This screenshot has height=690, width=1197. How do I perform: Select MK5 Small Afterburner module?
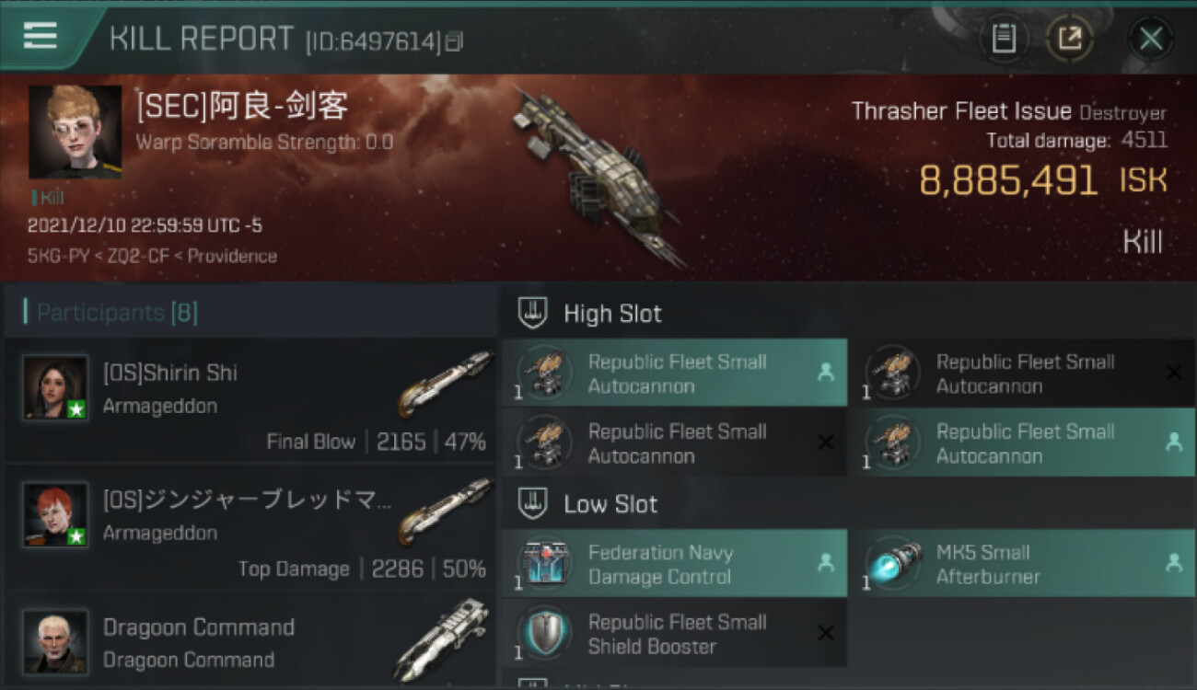click(1022, 564)
